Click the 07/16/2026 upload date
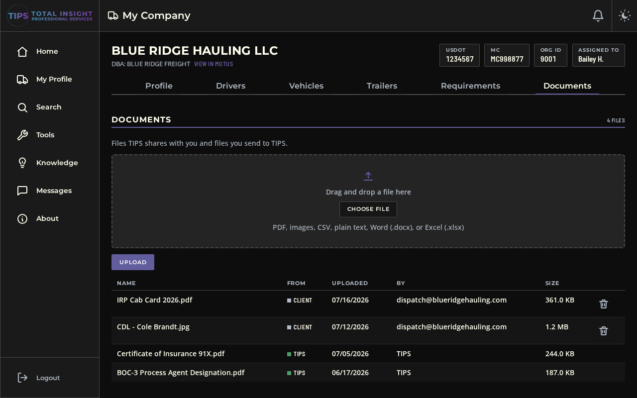 (350, 300)
